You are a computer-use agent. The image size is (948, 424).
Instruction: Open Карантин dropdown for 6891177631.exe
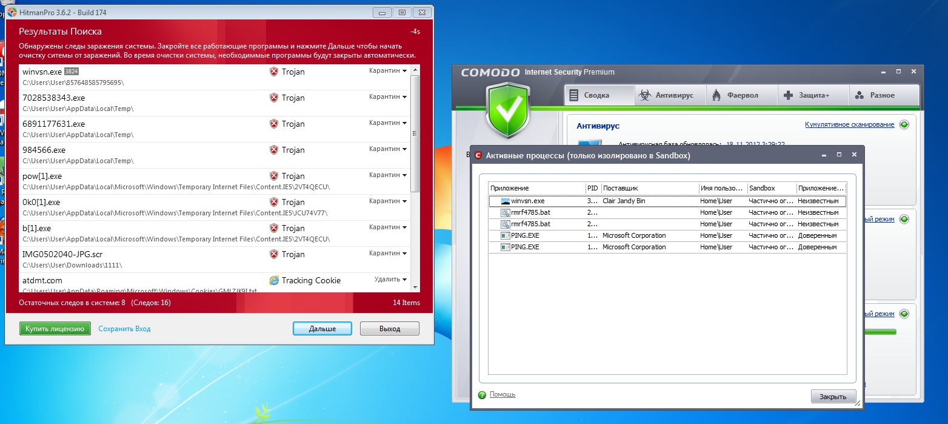tap(387, 123)
